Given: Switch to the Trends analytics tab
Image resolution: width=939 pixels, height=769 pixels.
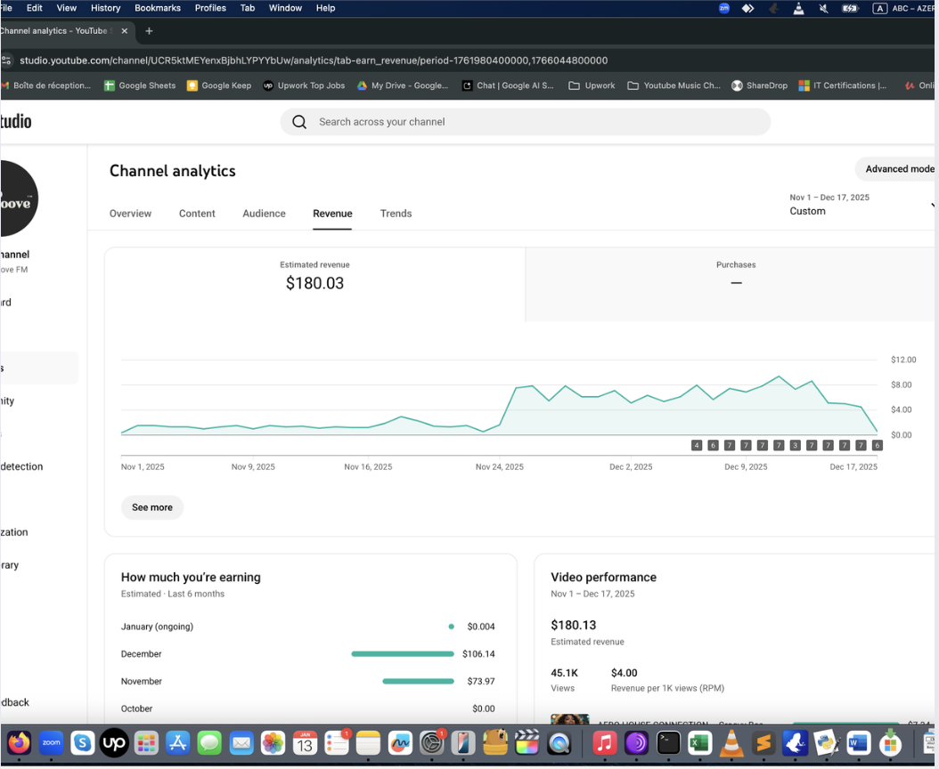Looking at the screenshot, I should coord(396,214).
